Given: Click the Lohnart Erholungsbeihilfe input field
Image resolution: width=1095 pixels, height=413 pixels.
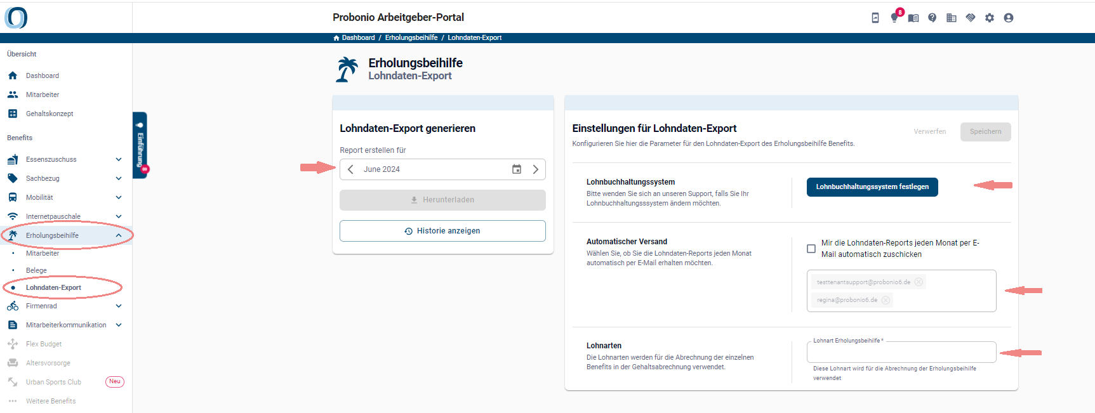Looking at the screenshot, I should click(x=901, y=352).
